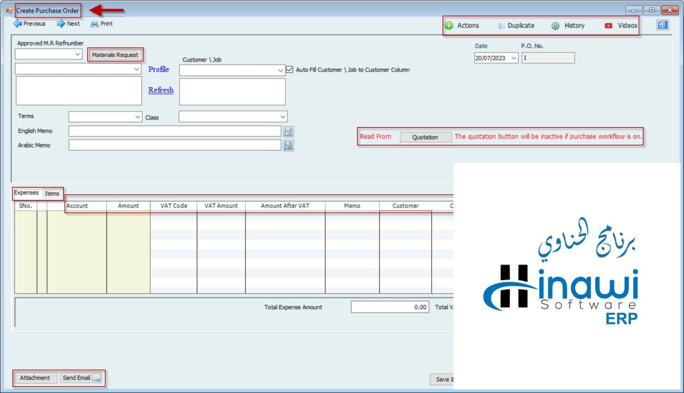Click the blue window restore icon
Viewport: 684px width, 393px height.
662,25
